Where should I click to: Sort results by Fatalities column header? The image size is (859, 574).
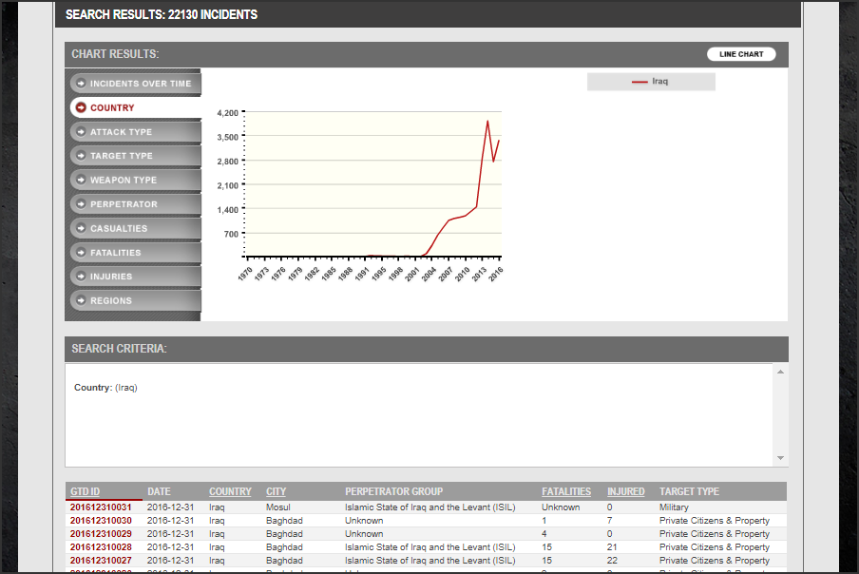tap(565, 491)
